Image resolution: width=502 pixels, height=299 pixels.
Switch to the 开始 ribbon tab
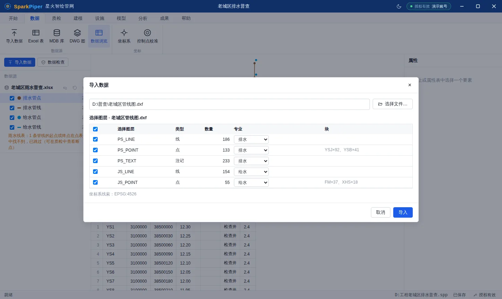point(13,18)
